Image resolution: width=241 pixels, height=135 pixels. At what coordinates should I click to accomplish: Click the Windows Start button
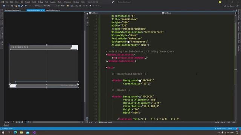click(x=3, y=132)
